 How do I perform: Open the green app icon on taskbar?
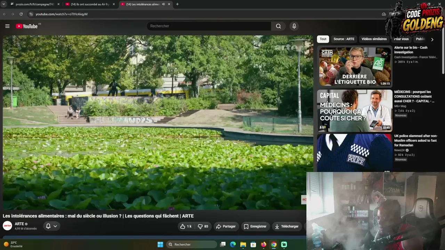284,244
